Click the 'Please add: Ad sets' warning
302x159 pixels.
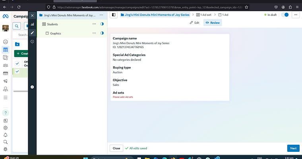coord(123,97)
